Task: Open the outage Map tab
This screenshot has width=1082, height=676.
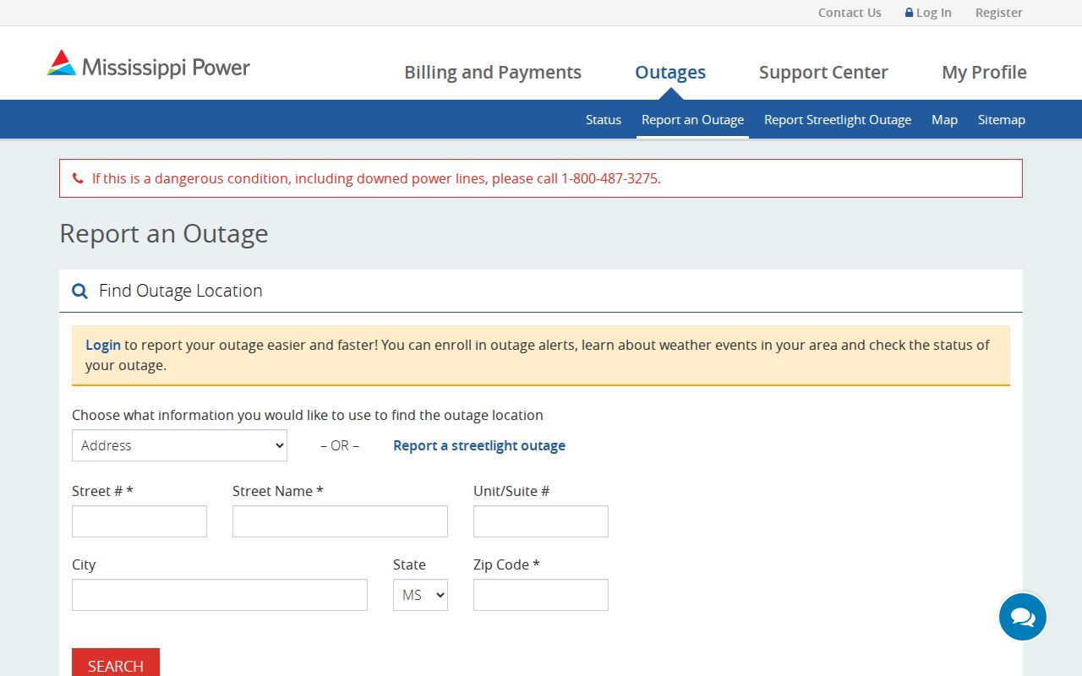Action: tap(944, 120)
